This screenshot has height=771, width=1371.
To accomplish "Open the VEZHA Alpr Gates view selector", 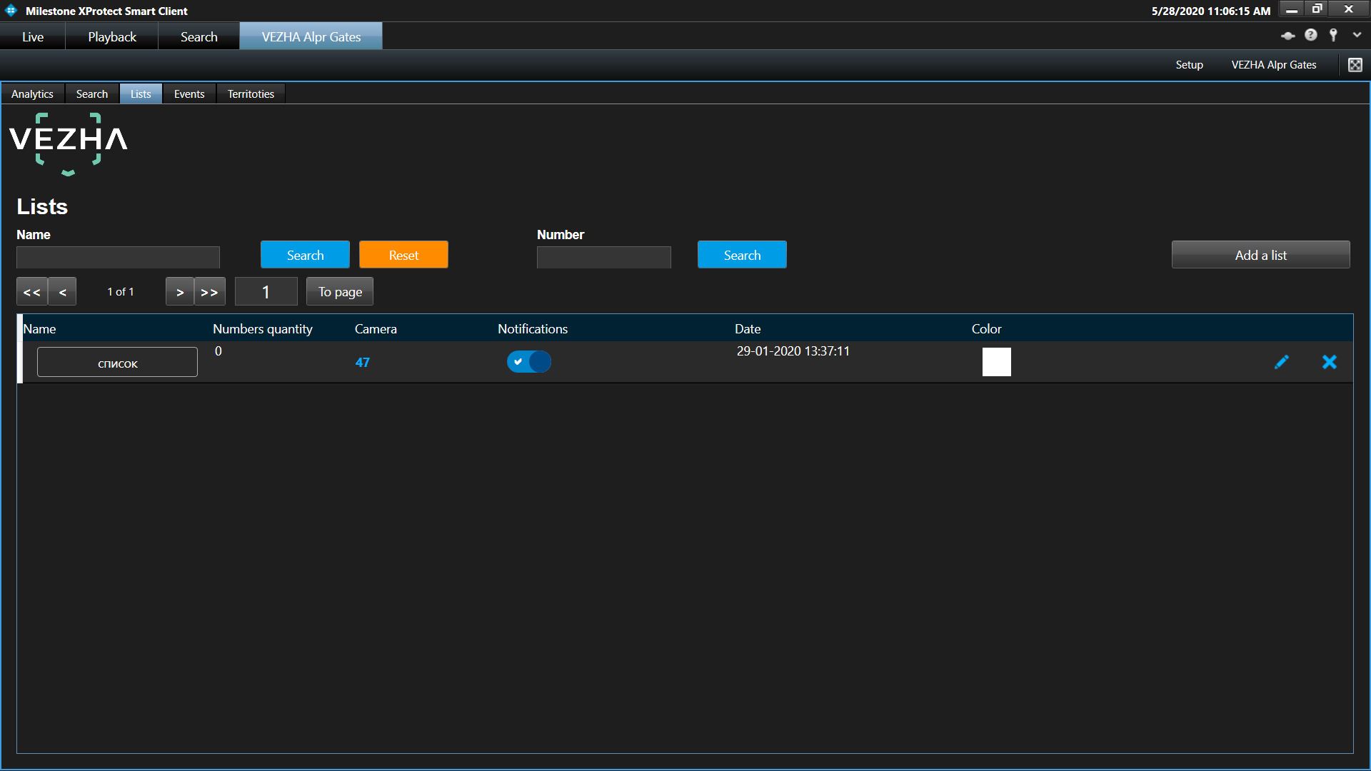I will pyautogui.click(x=1274, y=65).
